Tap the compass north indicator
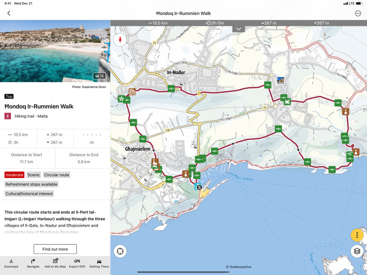This screenshot has width=367, height=275. tap(120, 39)
